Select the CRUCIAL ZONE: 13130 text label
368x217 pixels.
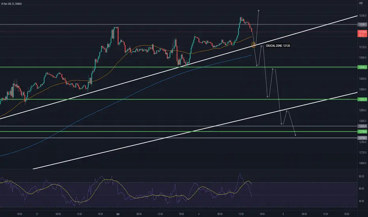[278, 46]
